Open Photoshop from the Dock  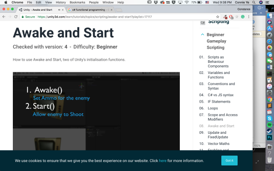[x=269, y=138]
